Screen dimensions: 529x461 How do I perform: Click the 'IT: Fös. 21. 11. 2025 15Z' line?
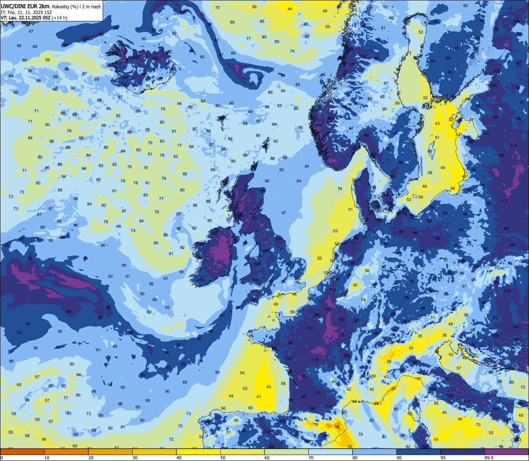tap(26, 12)
